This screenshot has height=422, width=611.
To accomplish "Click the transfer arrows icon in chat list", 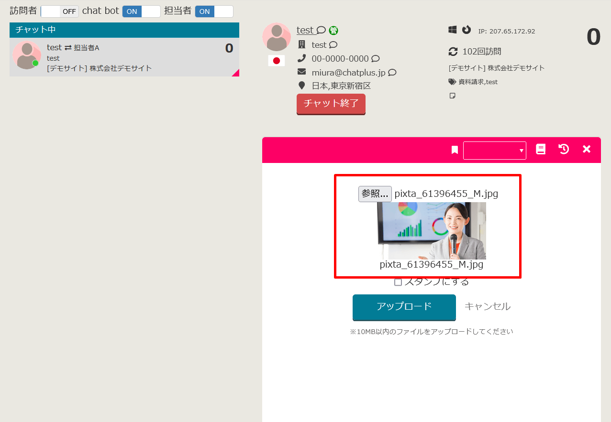I will point(68,48).
